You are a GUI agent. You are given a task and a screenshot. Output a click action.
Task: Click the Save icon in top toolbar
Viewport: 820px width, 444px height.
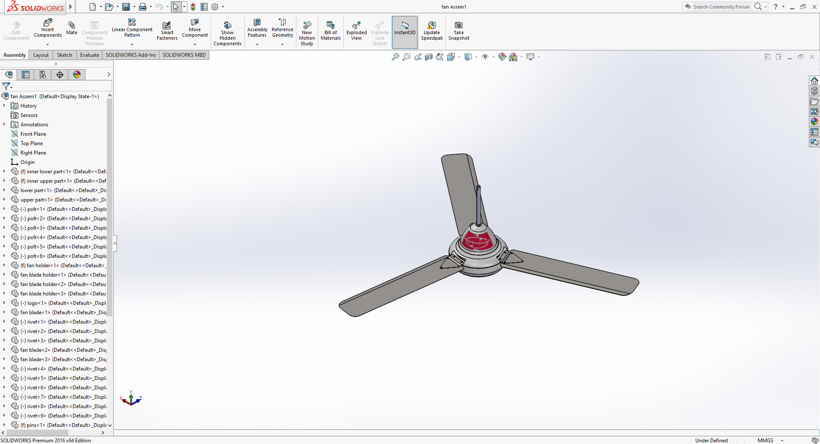coord(126,7)
